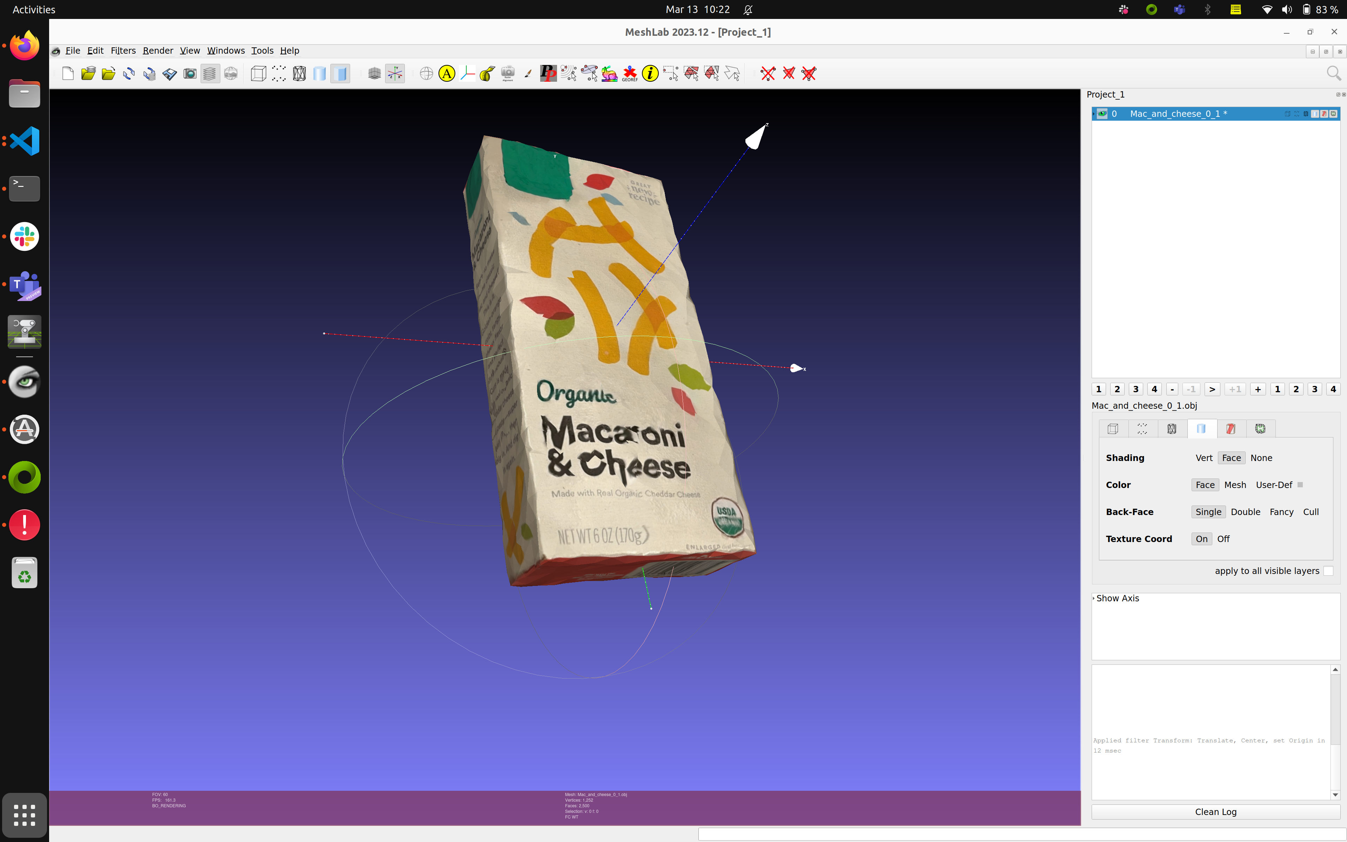Enable apply to all visible layers
The height and width of the screenshot is (842, 1347).
(x=1328, y=571)
